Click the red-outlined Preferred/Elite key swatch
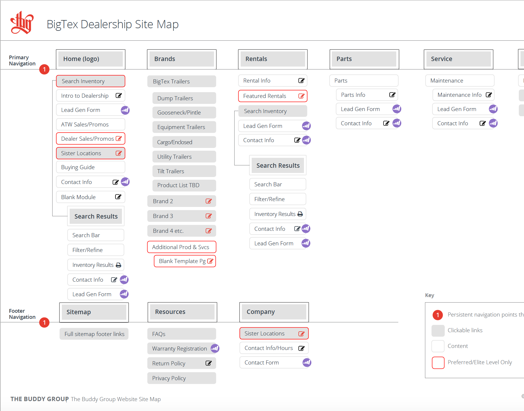 click(x=438, y=362)
